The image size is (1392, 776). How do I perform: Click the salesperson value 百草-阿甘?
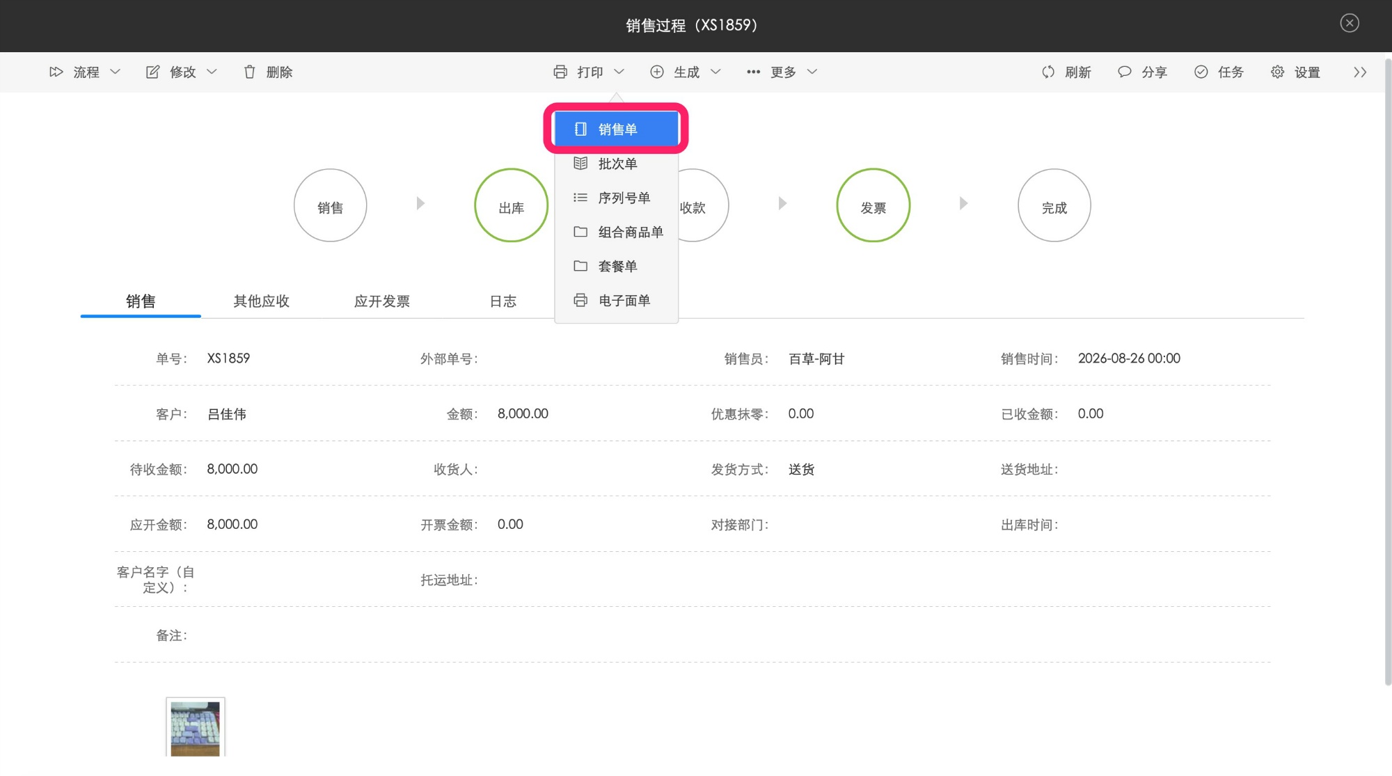point(816,358)
